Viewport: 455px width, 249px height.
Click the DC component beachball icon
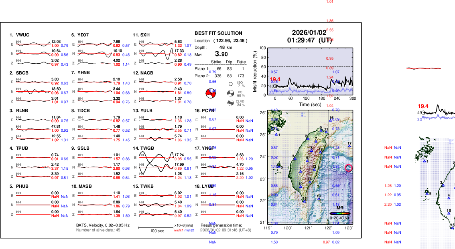[x=231, y=94]
